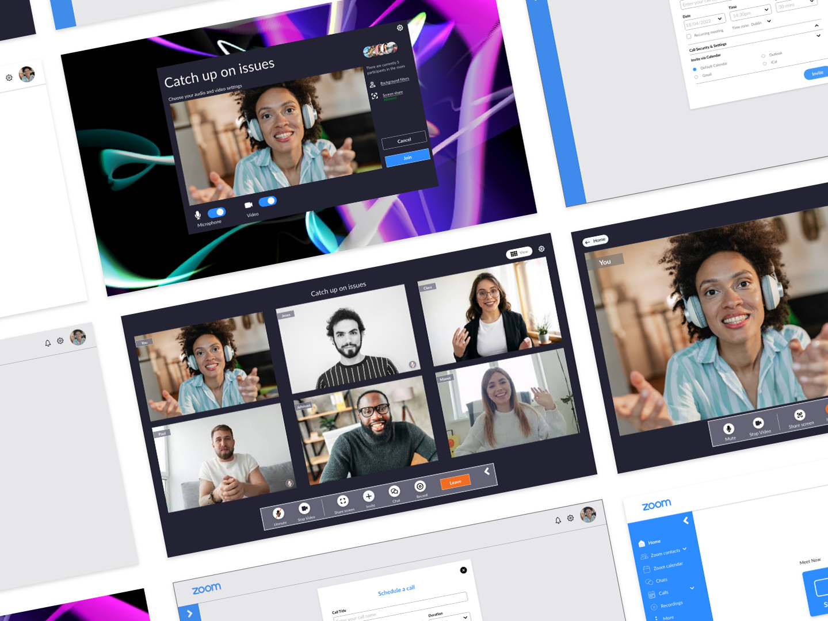This screenshot has height=621, width=828.
Task: Click the camera icon in the join dialog
Action: pos(249,205)
